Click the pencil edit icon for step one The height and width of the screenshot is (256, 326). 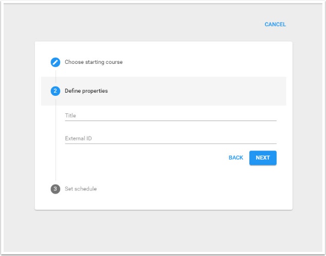[56, 62]
